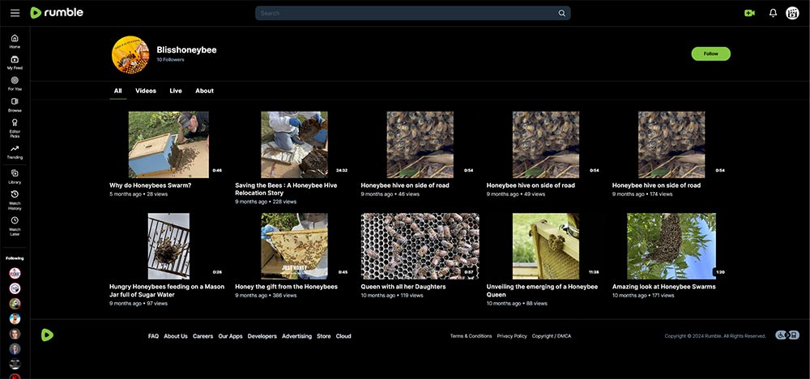Screen dimensions: 810x379
Task: Open Cloud footer link
Action: coord(343,336)
